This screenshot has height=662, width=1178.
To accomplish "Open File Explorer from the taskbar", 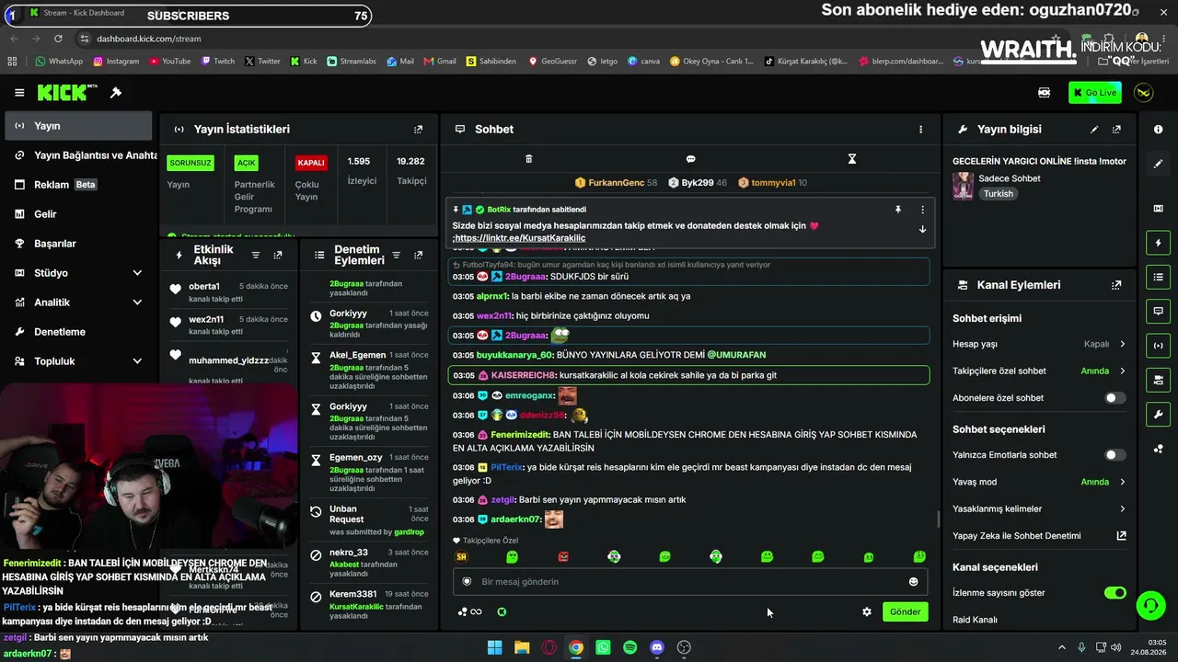I will tap(521, 647).
